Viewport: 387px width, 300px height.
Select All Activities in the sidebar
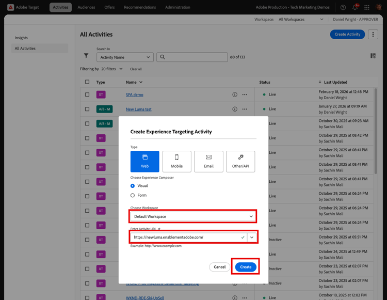[40, 49]
